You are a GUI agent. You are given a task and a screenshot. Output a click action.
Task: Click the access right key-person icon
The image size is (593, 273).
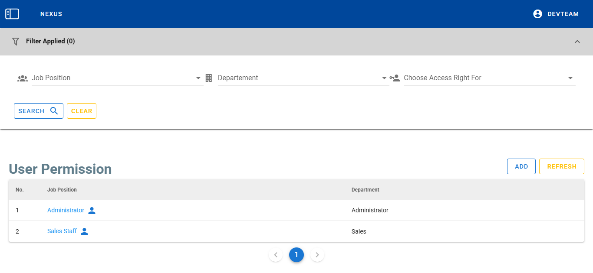click(395, 78)
